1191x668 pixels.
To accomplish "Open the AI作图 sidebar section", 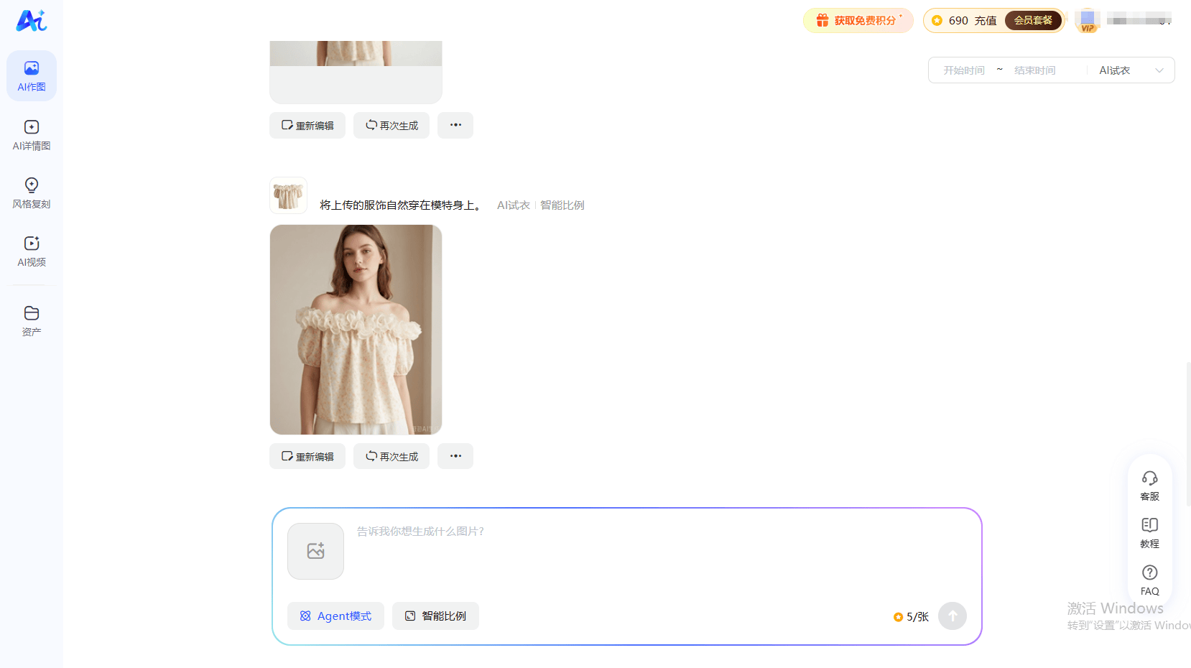I will 32,76.
